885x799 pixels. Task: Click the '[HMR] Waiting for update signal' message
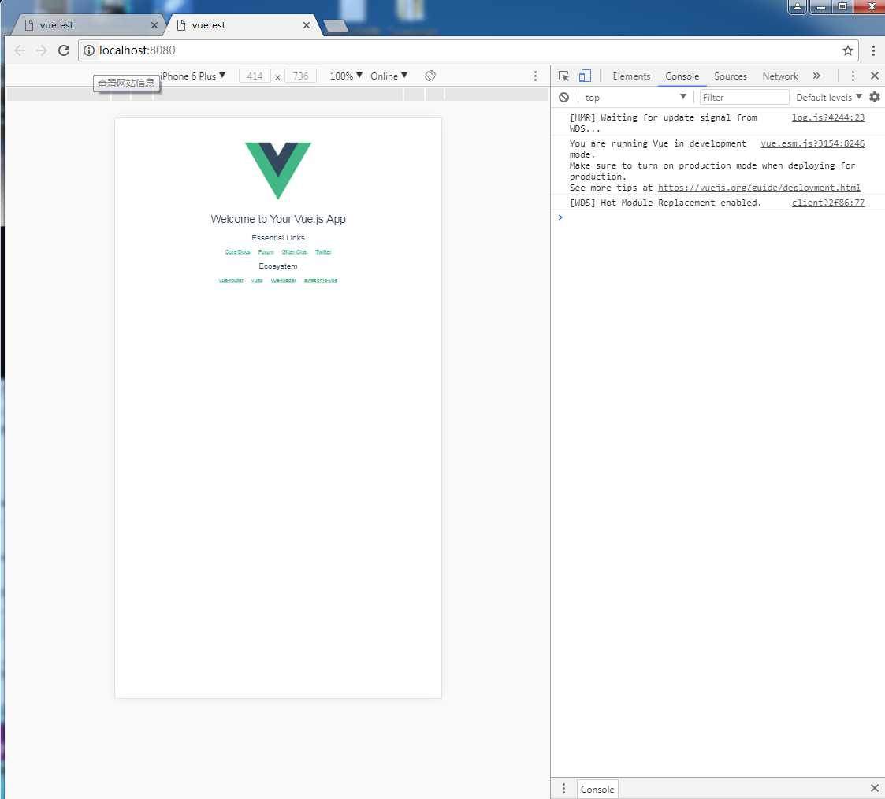click(x=663, y=123)
